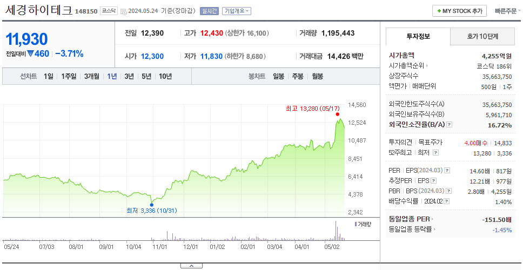Show the 주봉 candlestick chart
The image size is (523, 270).
pyautogui.click(x=298, y=76)
